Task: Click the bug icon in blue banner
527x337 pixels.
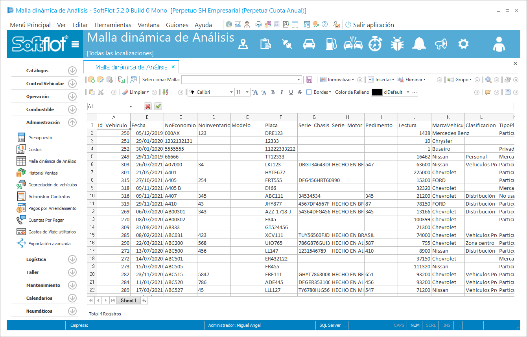Action: (397, 44)
